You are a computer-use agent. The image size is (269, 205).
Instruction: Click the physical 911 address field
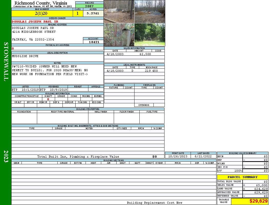(57, 48)
